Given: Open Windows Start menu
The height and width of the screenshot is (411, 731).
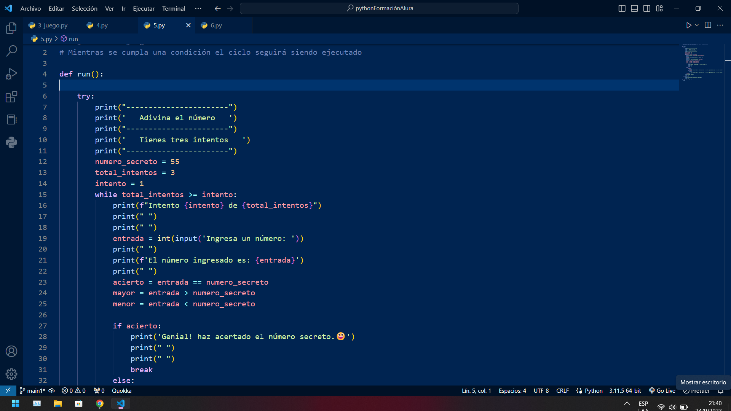Looking at the screenshot, I should point(16,403).
